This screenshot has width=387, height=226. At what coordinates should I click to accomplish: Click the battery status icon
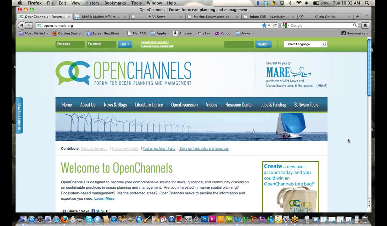pyautogui.click(x=316, y=3)
